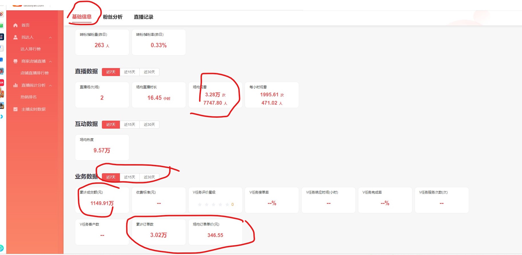Image resolution: width=522 pixels, height=255 pixels.
Task: Click the 263 人 value under 转粉/掉粉量
Action: (102, 45)
